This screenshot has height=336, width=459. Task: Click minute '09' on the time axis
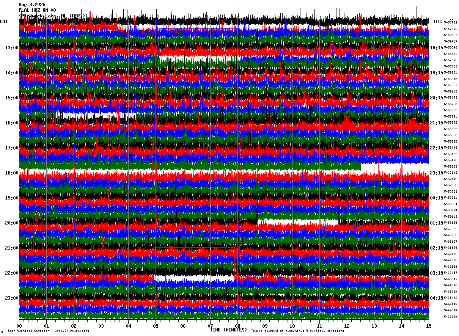265,326
